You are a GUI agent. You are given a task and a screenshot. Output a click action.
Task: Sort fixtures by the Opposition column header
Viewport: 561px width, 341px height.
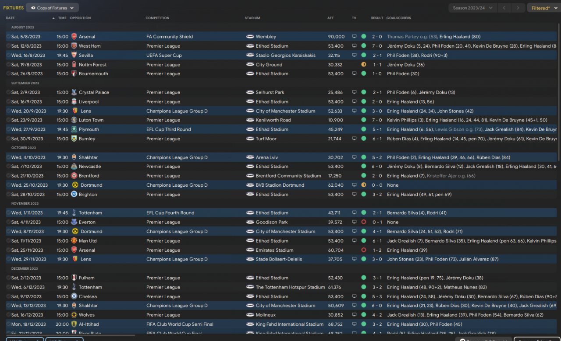pos(81,18)
